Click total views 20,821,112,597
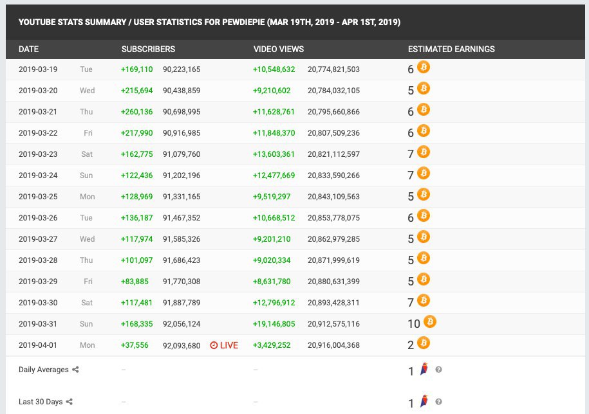 coord(333,154)
